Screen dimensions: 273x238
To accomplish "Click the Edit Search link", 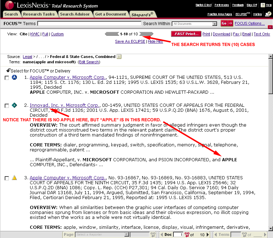I will tap(89, 62).
